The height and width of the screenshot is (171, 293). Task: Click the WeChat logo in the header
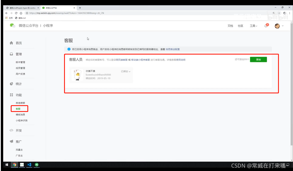pos(12,26)
